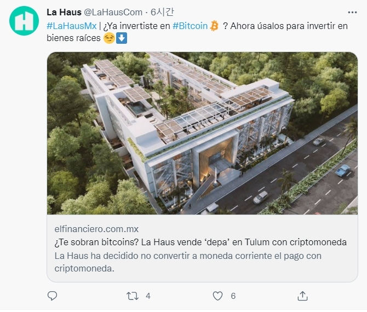367x312 pixels.
Task: Click the reply speech bubble icon
Action: (52, 296)
